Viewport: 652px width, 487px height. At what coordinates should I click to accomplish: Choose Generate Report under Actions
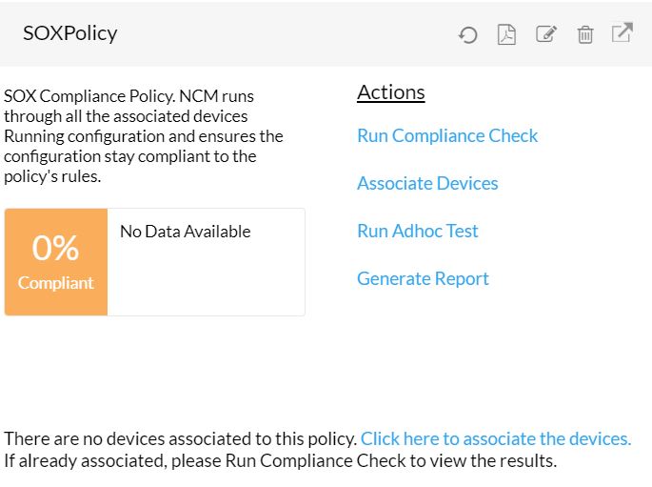click(423, 278)
